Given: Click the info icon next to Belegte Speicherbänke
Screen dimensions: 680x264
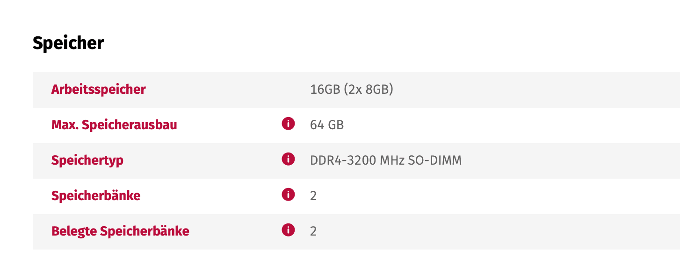Looking at the screenshot, I should coord(288,230).
